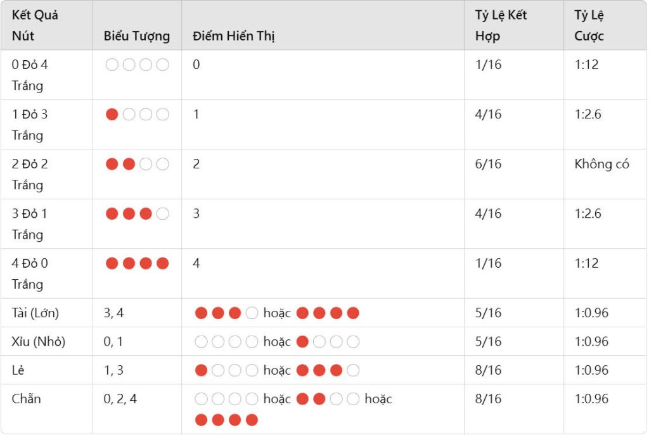Click the three-red circle group in the Lẻ row
This screenshot has height=440, width=649.
[328, 370]
